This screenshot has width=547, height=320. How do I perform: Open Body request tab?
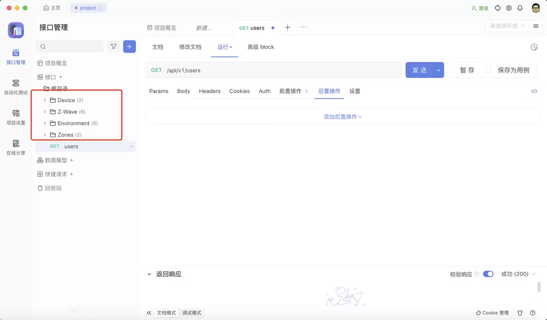(184, 91)
